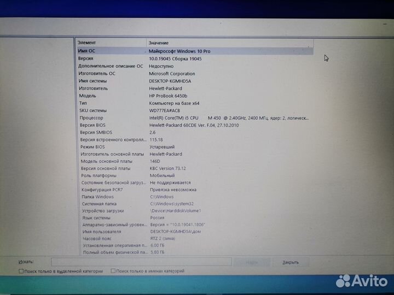Screen dimensions: 394x295
Task: Select 'Изготовитель основной платы' row
Action: click(195, 154)
